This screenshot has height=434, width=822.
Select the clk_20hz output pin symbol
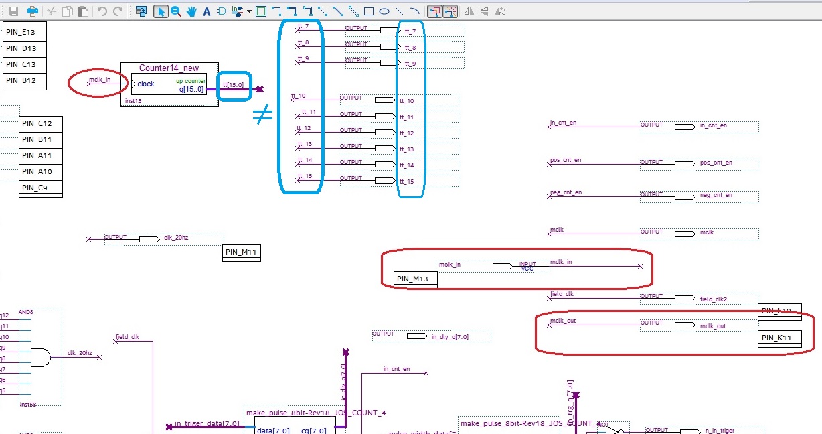[x=149, y=238]
